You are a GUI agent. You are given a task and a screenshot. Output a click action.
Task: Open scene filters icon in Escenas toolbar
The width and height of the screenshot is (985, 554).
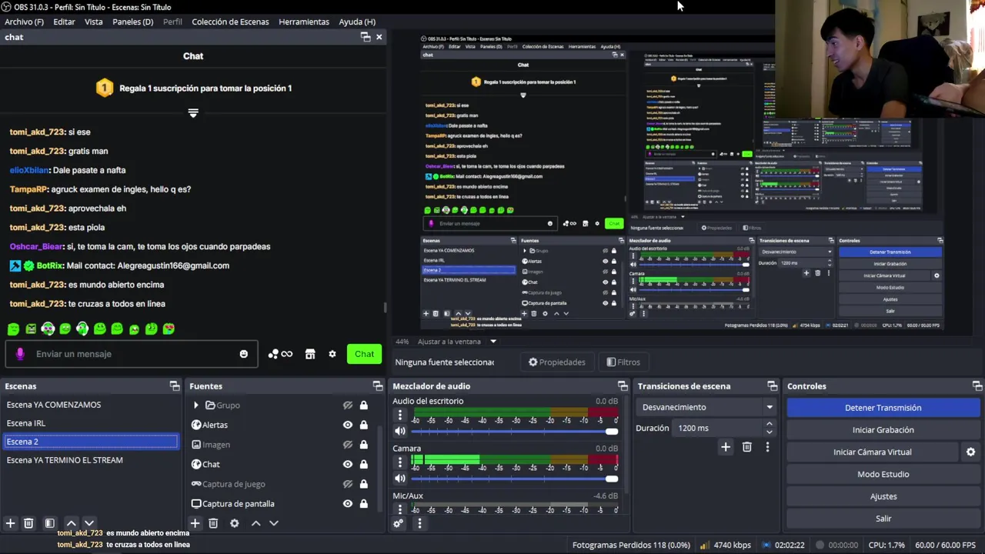(49, 523)
